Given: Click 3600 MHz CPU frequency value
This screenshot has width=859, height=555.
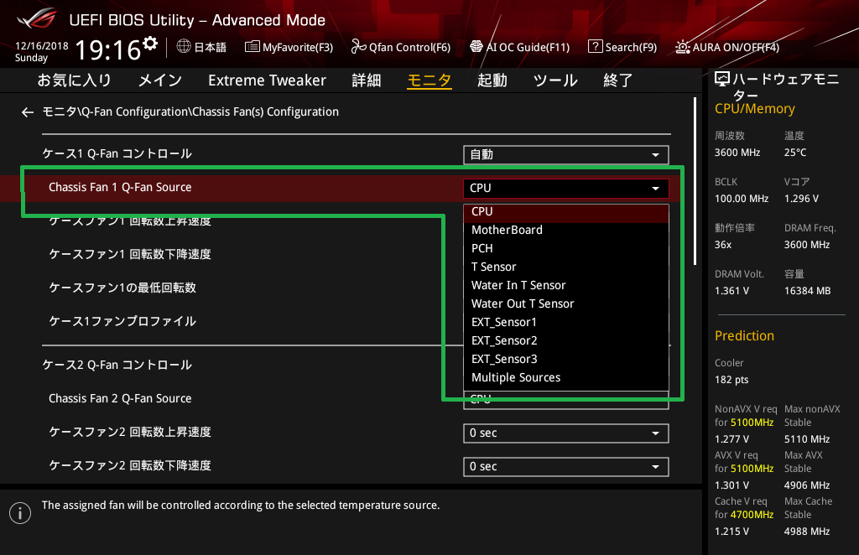Looking at the screenshot, I should 737,153.
